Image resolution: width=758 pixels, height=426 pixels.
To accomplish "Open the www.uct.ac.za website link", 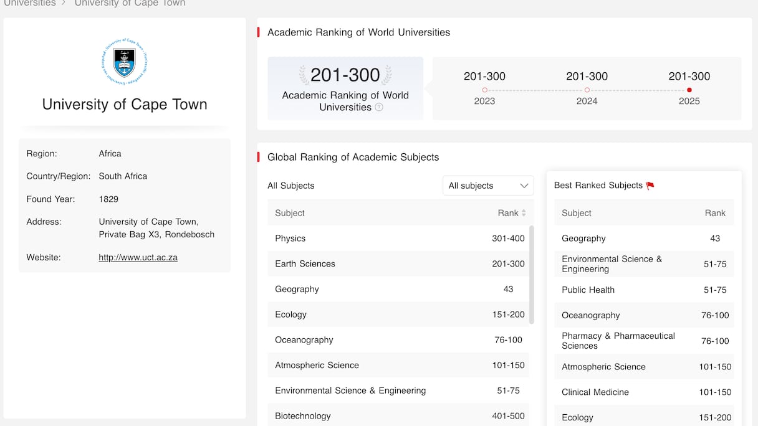I will tap(138, 257).
